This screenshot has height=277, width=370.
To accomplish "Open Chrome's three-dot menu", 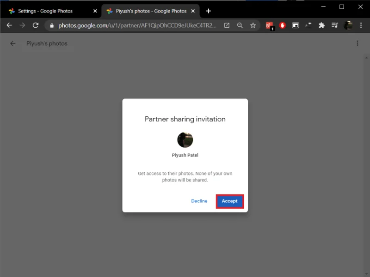I will coord(361,25).
